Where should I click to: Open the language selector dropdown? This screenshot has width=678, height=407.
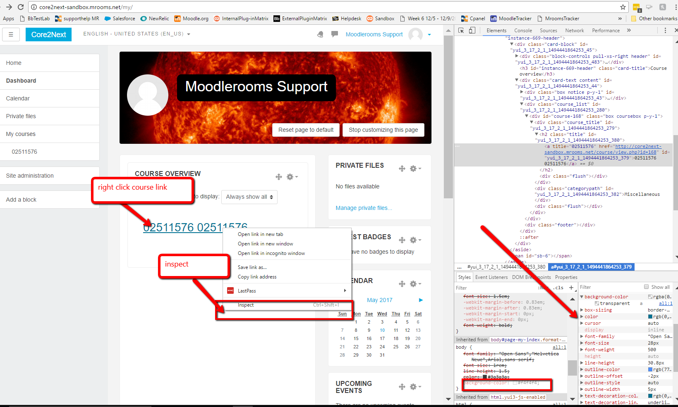pos(137,34)
